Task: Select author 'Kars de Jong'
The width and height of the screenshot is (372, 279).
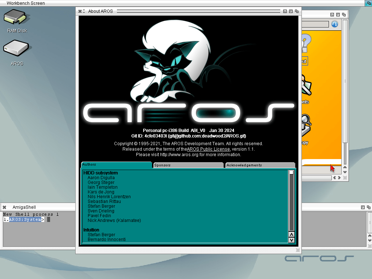Action: [101, 192]
